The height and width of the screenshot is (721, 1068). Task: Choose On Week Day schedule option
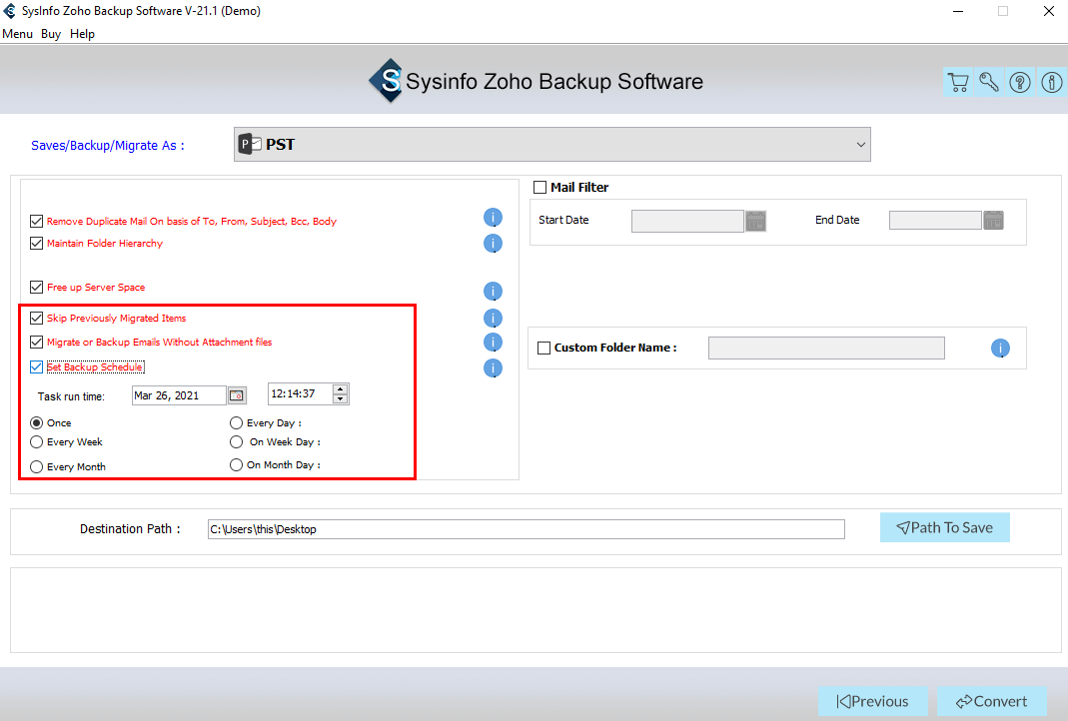(x=237, y=441)
